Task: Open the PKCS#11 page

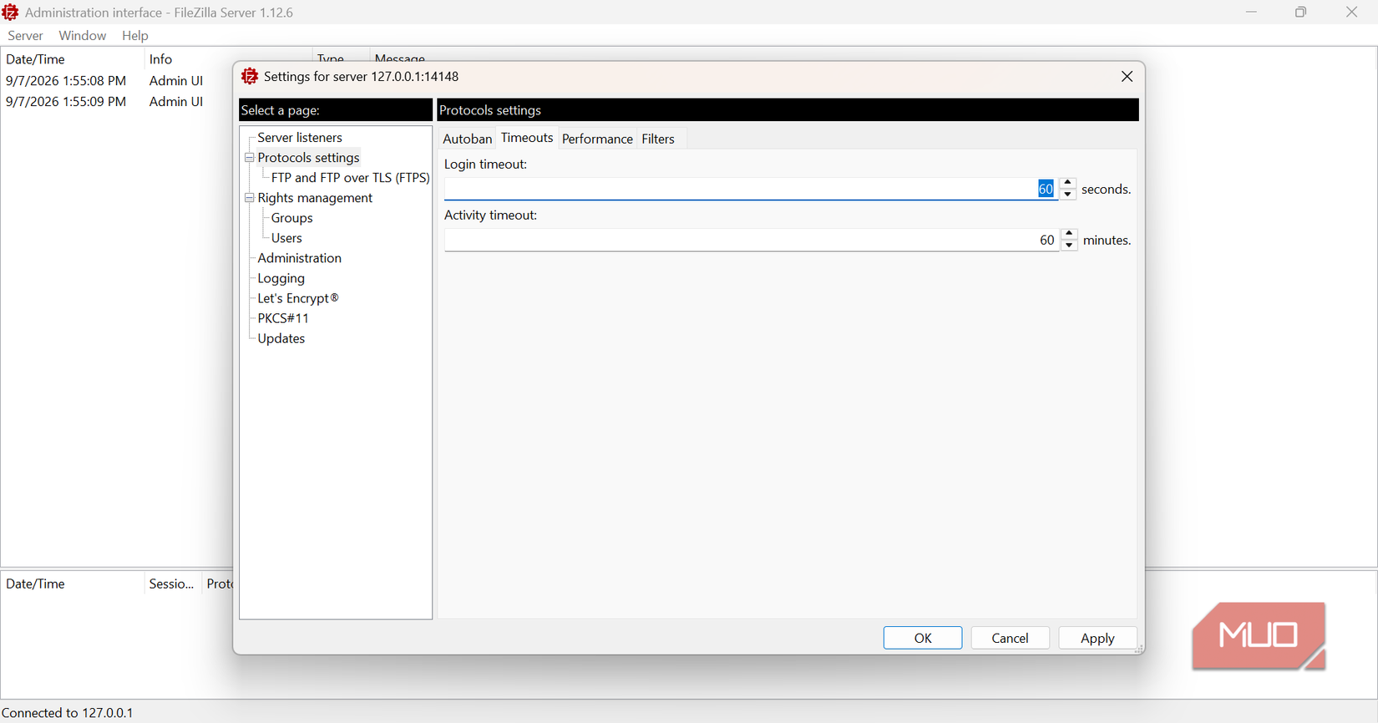Action: (283, 318)
